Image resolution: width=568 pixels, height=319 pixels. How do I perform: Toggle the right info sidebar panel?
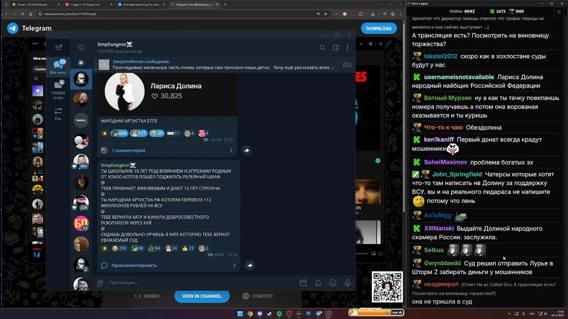(x=336, y=48)
